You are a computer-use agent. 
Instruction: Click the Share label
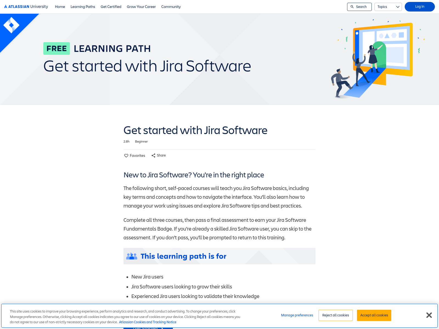161,155
